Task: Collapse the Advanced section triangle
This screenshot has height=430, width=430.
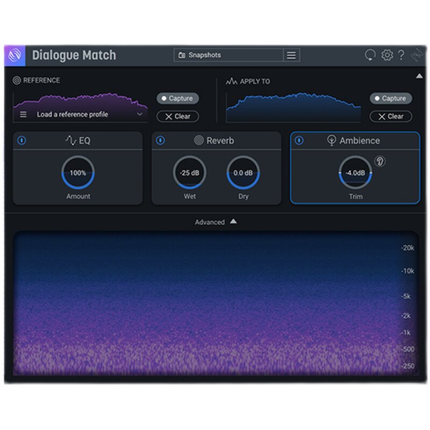Action: 233,221
